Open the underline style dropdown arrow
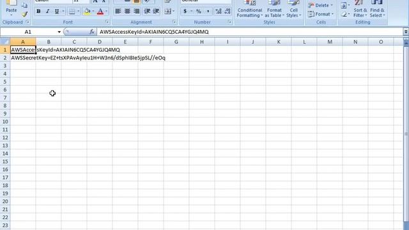Screen dimensions: 409x230 point(63,11)
